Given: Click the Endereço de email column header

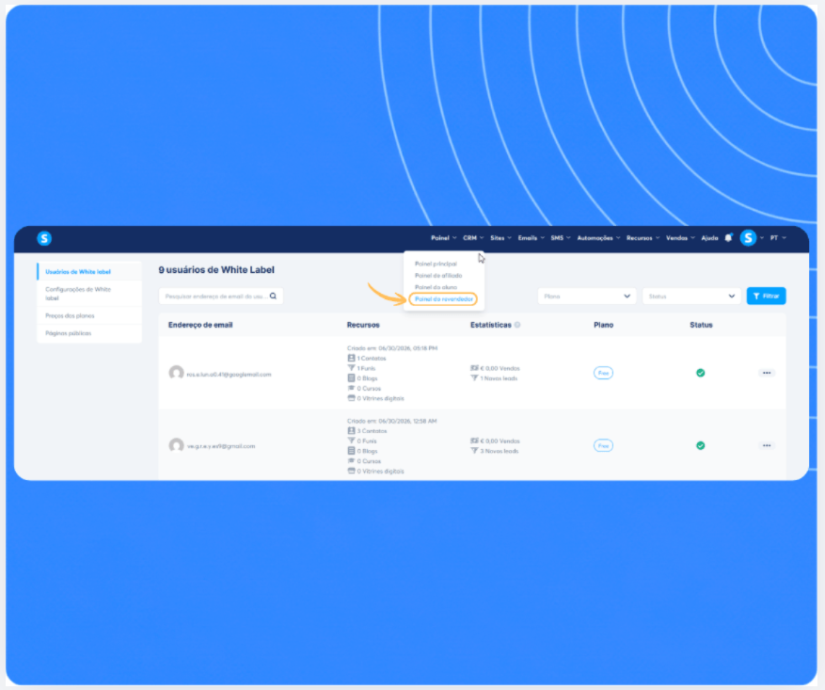Looking at the screenshot, I should 200,325.
